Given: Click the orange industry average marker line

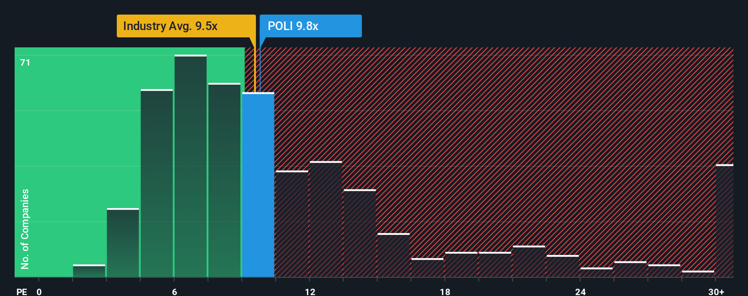Looking at the screenshot, I should coord(255,68).
